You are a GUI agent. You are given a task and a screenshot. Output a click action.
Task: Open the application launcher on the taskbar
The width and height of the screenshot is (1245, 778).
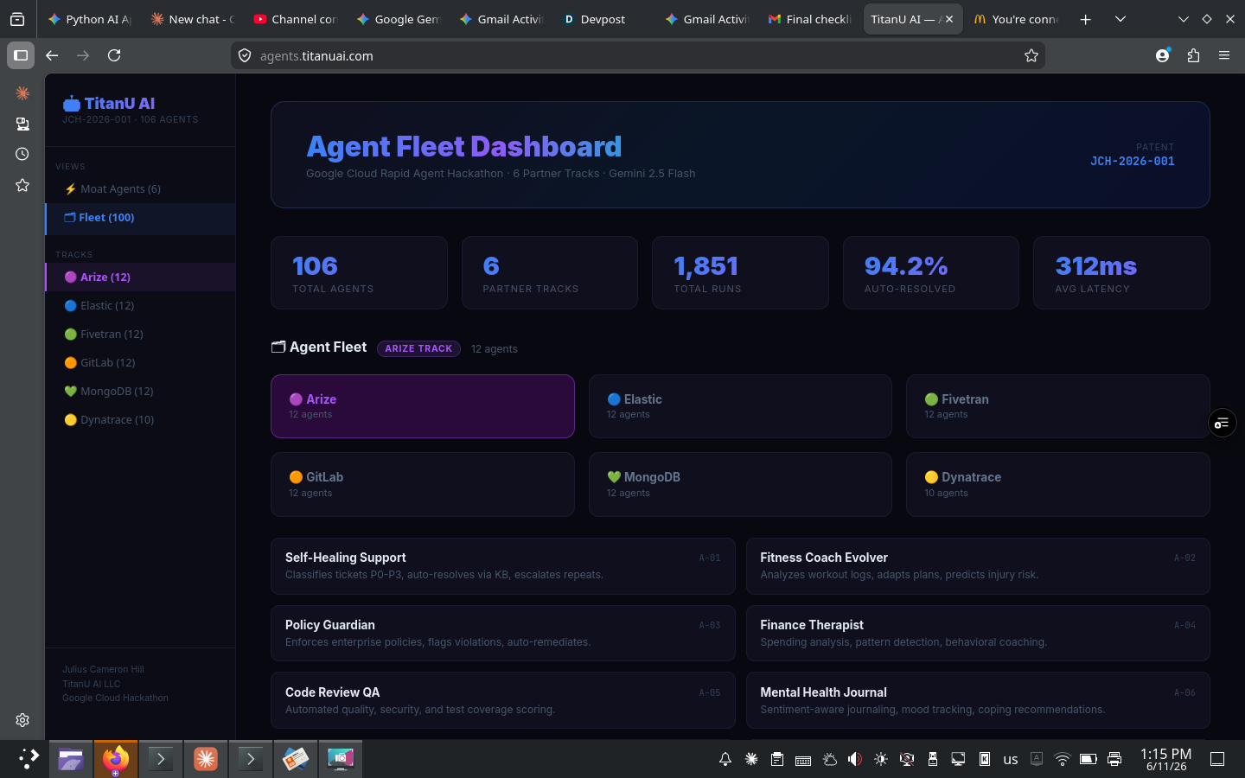(28, 759)
